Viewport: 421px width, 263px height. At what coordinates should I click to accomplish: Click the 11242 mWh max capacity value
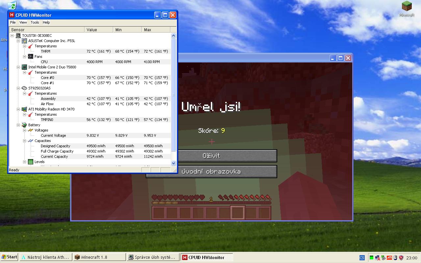(x=153, y=156)
